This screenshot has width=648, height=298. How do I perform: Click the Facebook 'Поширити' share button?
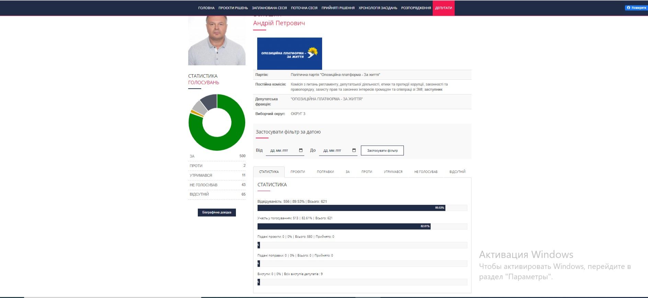(x=636, y=8)
